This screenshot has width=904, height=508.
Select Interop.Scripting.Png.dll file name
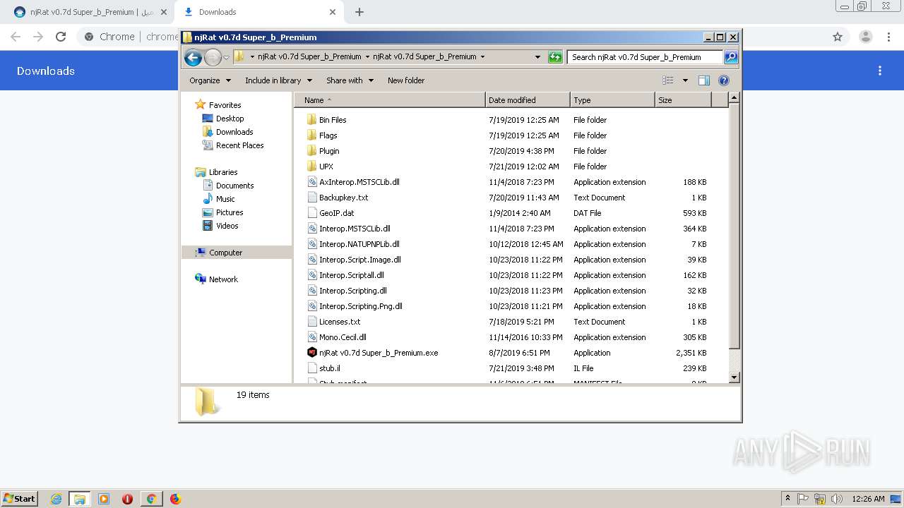point(360,306)
